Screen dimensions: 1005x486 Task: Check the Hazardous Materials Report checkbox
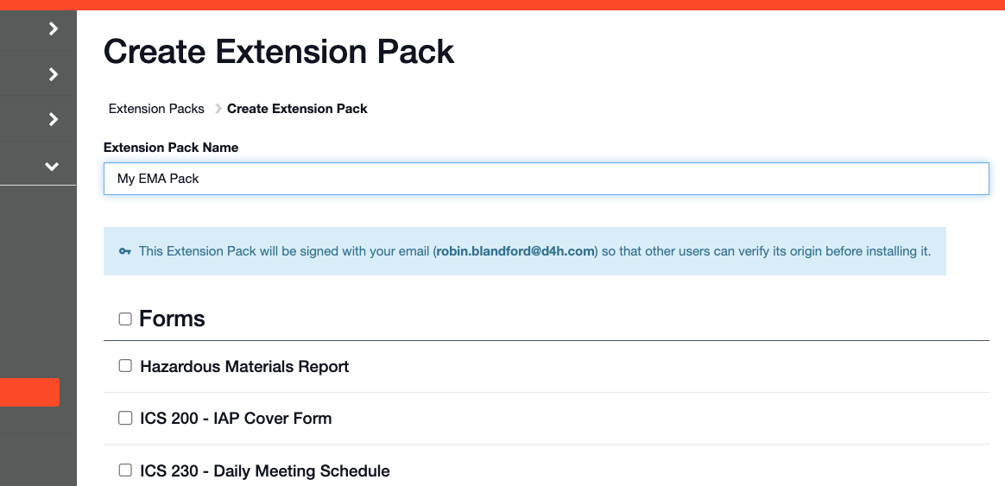[x=125, y=365]
